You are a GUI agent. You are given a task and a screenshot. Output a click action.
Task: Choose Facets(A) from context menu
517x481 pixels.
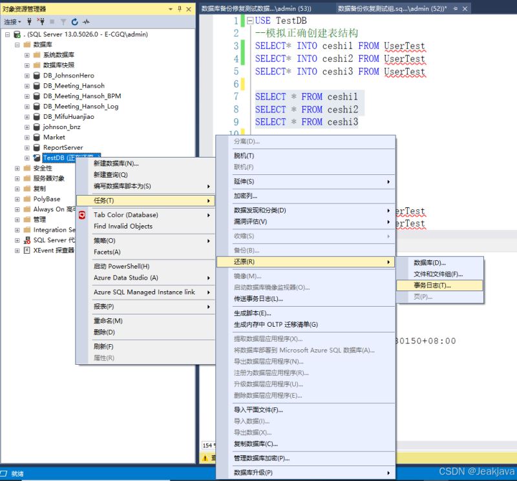tap(145, 252)
